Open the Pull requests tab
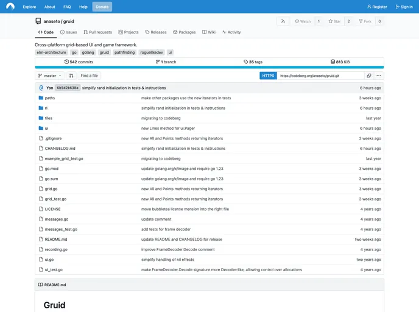This screenshot has width=419, height=312. (97, 32)
